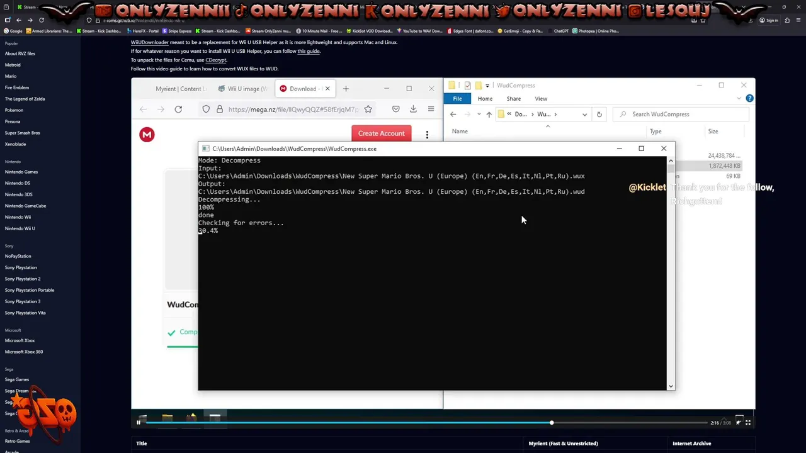Open the Firefox hamburger menu
This screenshot has width=806, height=453.
point(431,109)
